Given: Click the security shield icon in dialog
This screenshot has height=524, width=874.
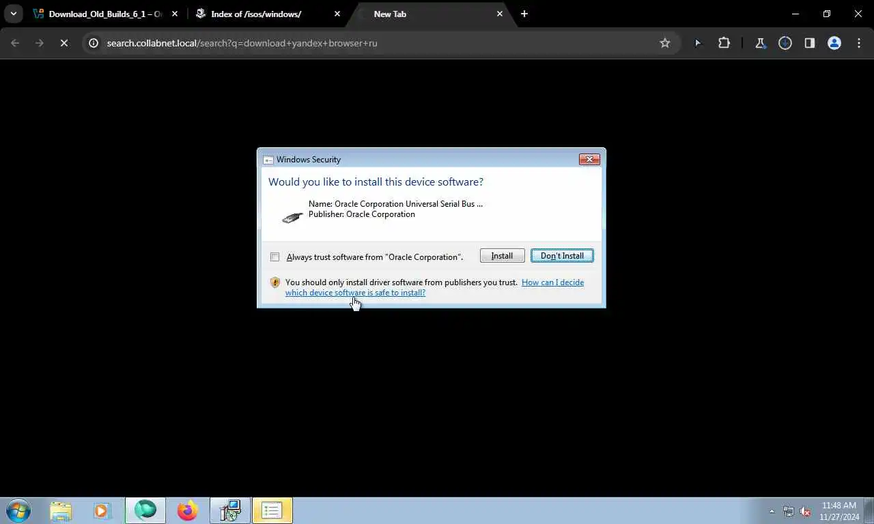Looking at the screenshot, I should [275, 282].
